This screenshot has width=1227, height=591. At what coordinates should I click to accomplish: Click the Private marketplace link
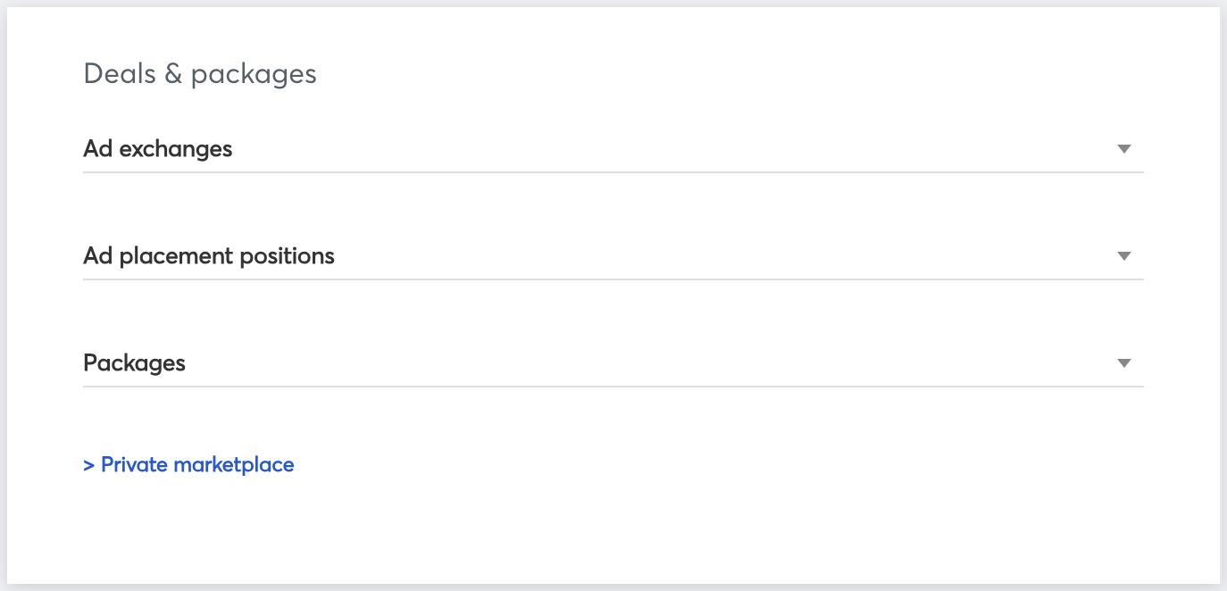pos(197,465)
